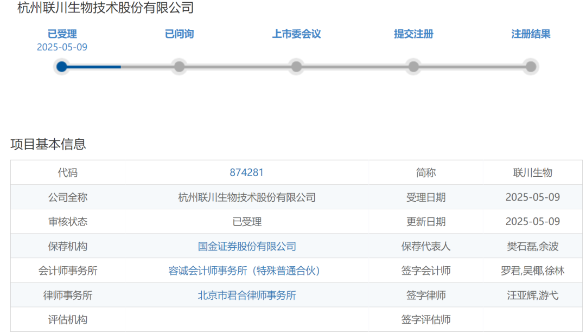Open the stock code link 874281

coord(247,172)
